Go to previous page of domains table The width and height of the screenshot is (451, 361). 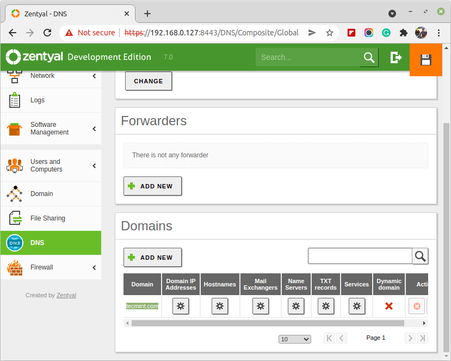[342, 338]
